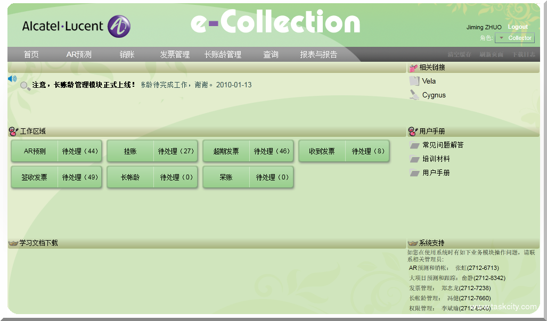The image size is (547, 321).
Task: Click the 签收发票 work area button
Action: [x=34, y=177]
